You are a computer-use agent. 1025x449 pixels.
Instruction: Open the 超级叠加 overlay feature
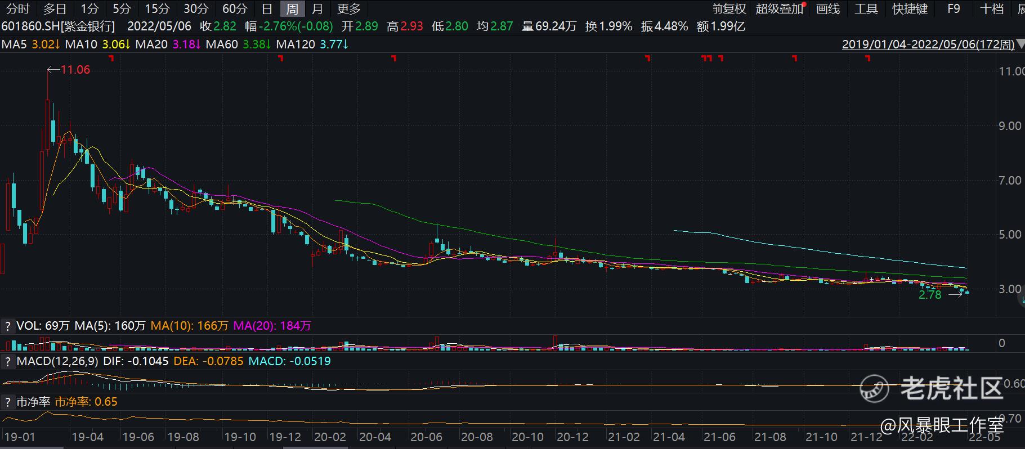(x=780, y=8)
